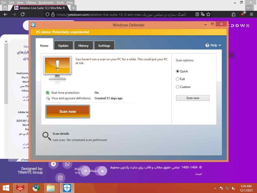Click the translate page icon in Firefox
Viewport: 257px width, 193px height.
(x=203, y=14)
